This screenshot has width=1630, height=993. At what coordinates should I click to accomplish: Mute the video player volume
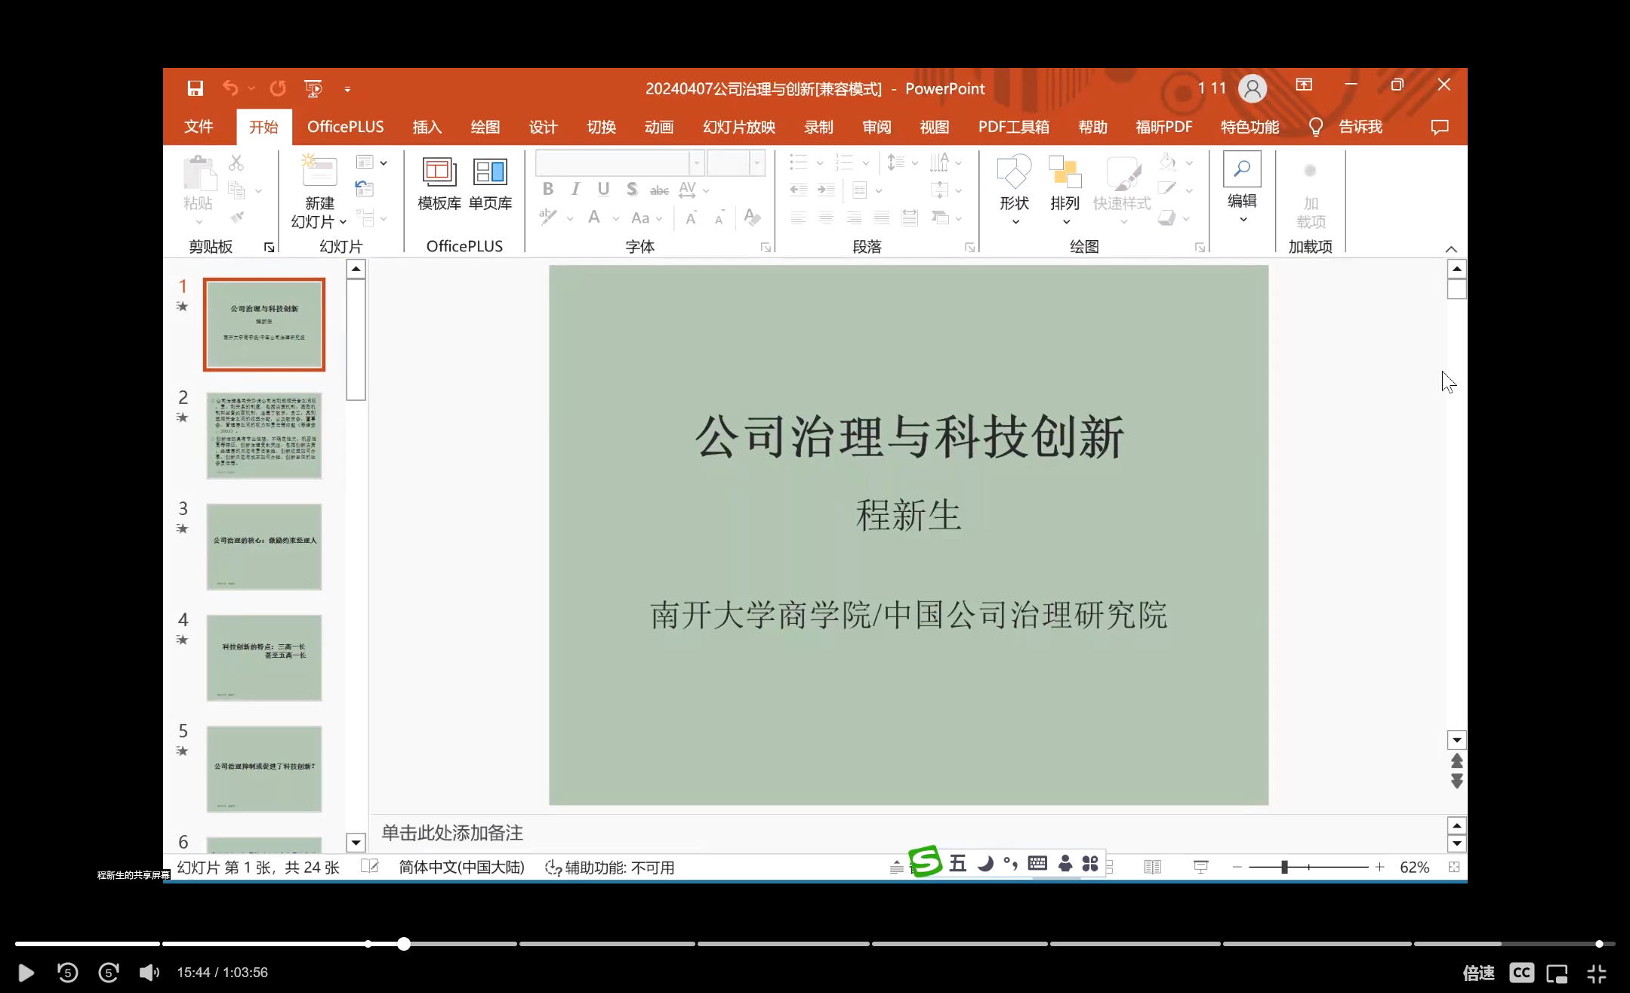[149, 973]
